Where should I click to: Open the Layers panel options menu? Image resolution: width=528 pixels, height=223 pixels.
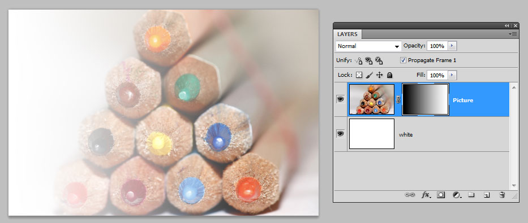pos(513,34)
